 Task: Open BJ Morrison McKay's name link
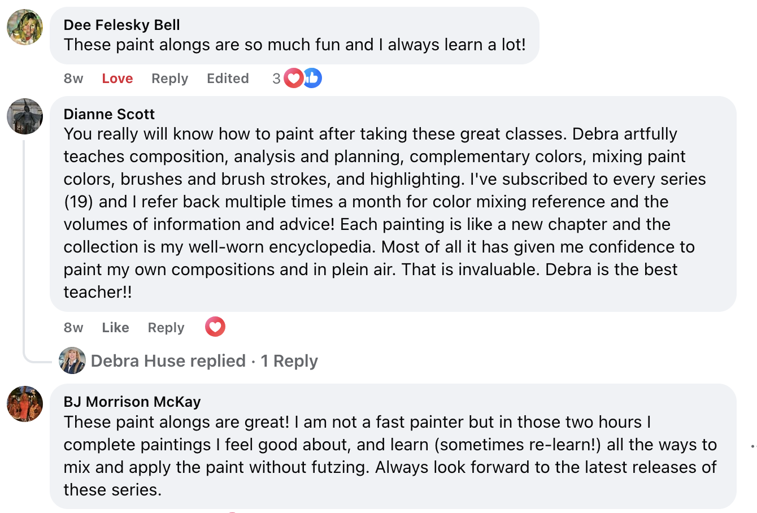pos(132,402)
